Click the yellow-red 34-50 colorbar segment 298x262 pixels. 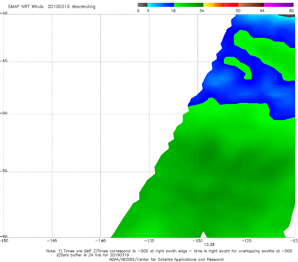[221, 5]
